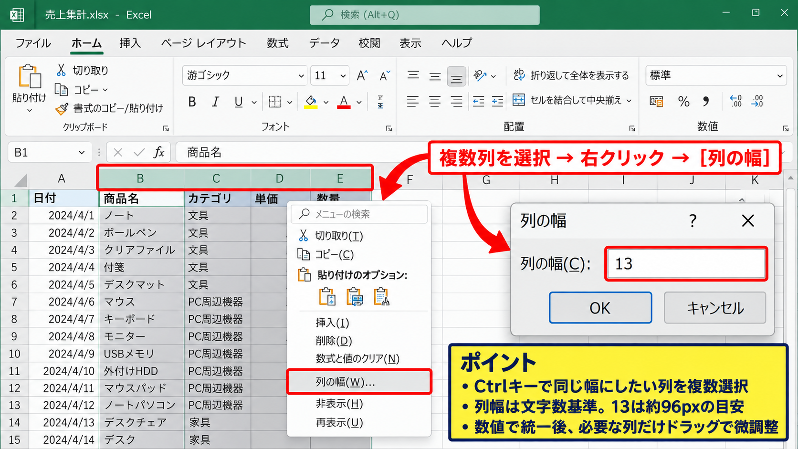Image resolution: width=798 pixels, height=449 pixels.
Task: Confirm column width with OK button
Action: tap(600, 308)
